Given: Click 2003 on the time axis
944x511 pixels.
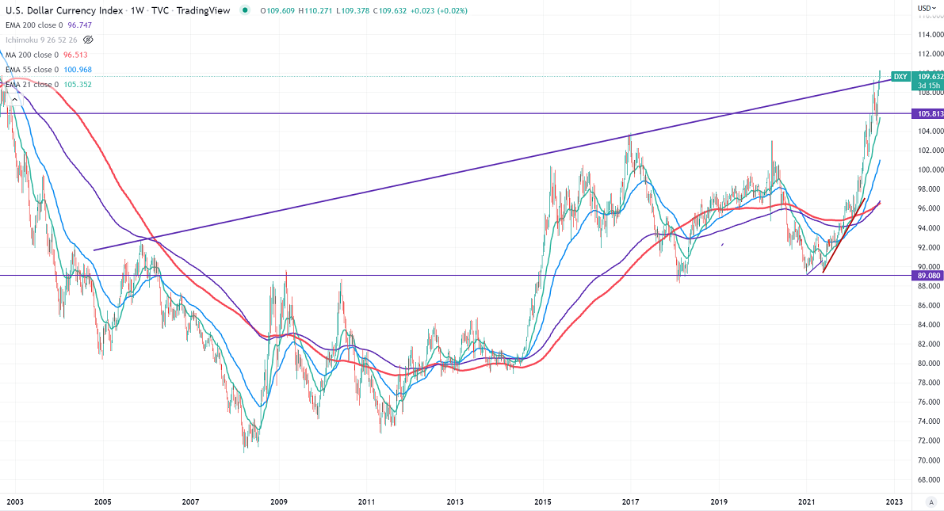Looking at the screenshot, I should [15, 502].
